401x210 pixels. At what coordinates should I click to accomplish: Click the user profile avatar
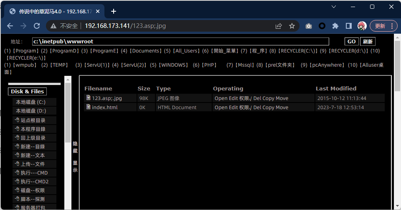point(362,26)
